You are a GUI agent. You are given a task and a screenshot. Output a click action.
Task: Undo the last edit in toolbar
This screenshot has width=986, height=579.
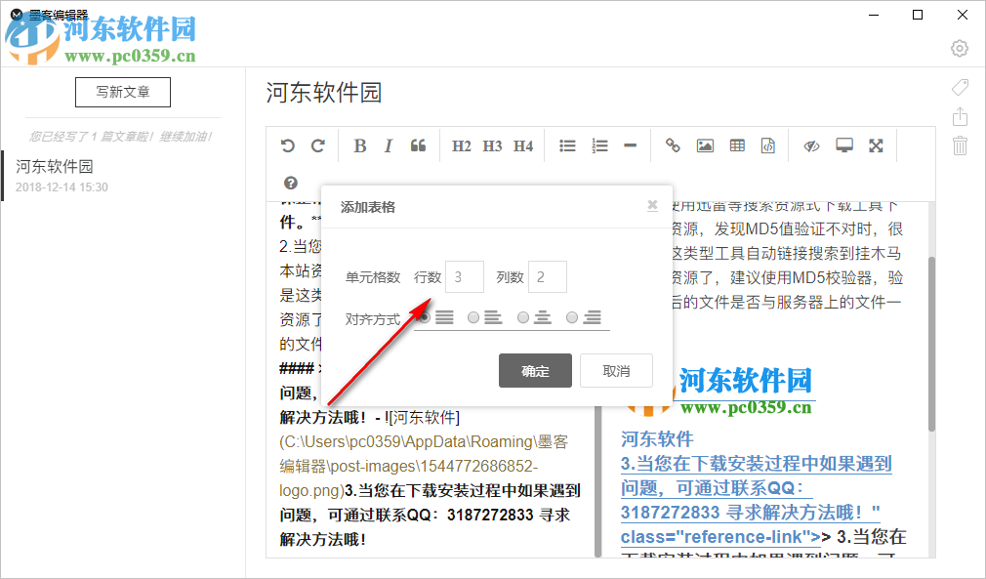point(287,145)
